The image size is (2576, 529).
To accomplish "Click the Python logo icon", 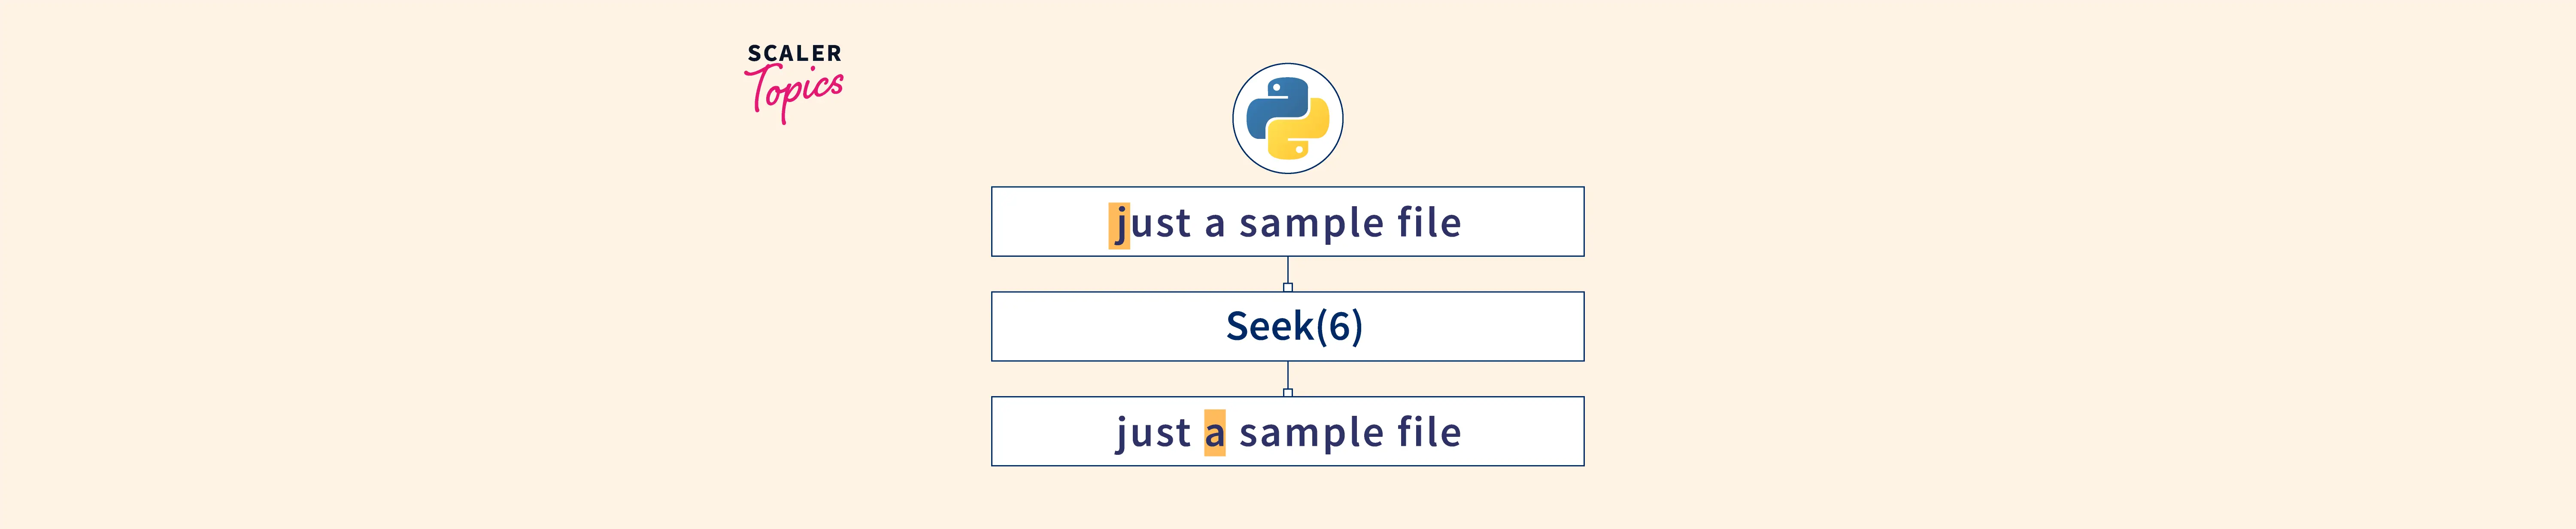I will 1287,119.
